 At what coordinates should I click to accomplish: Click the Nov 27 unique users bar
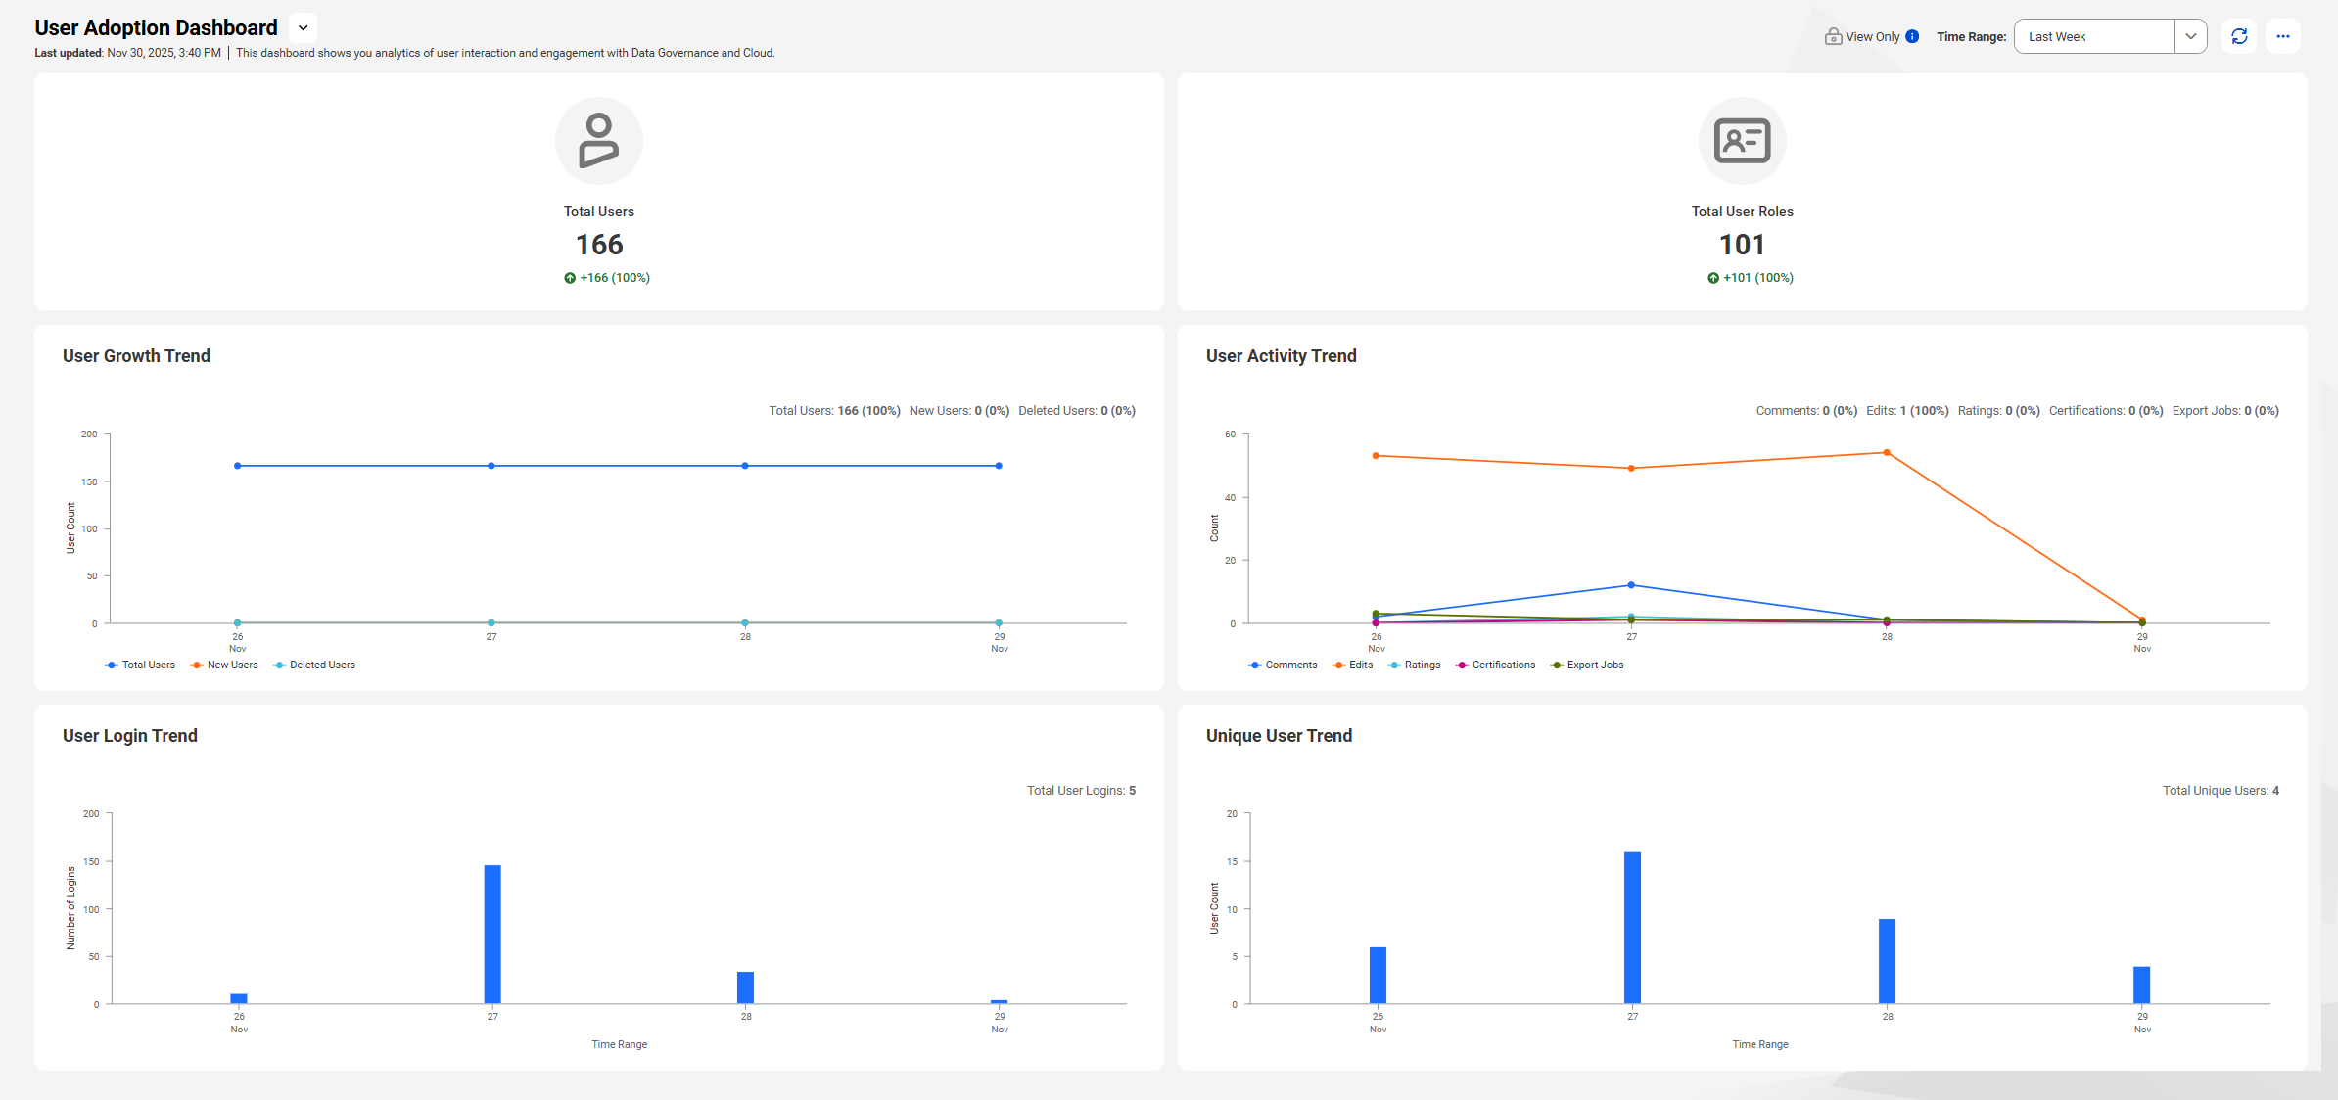[1633, 928]
